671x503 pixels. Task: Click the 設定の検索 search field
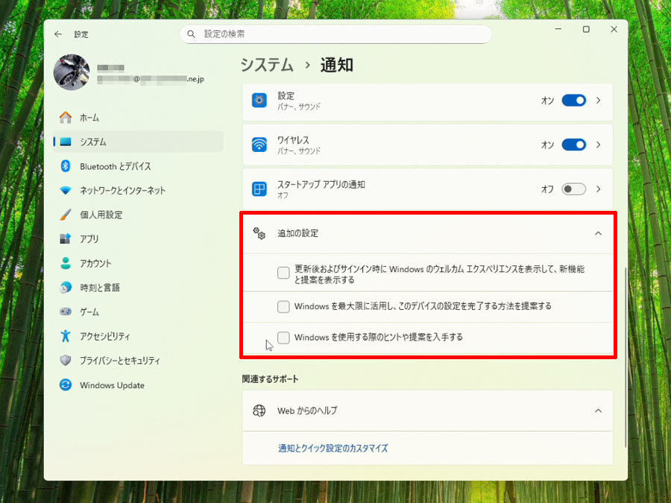point(336,34)
